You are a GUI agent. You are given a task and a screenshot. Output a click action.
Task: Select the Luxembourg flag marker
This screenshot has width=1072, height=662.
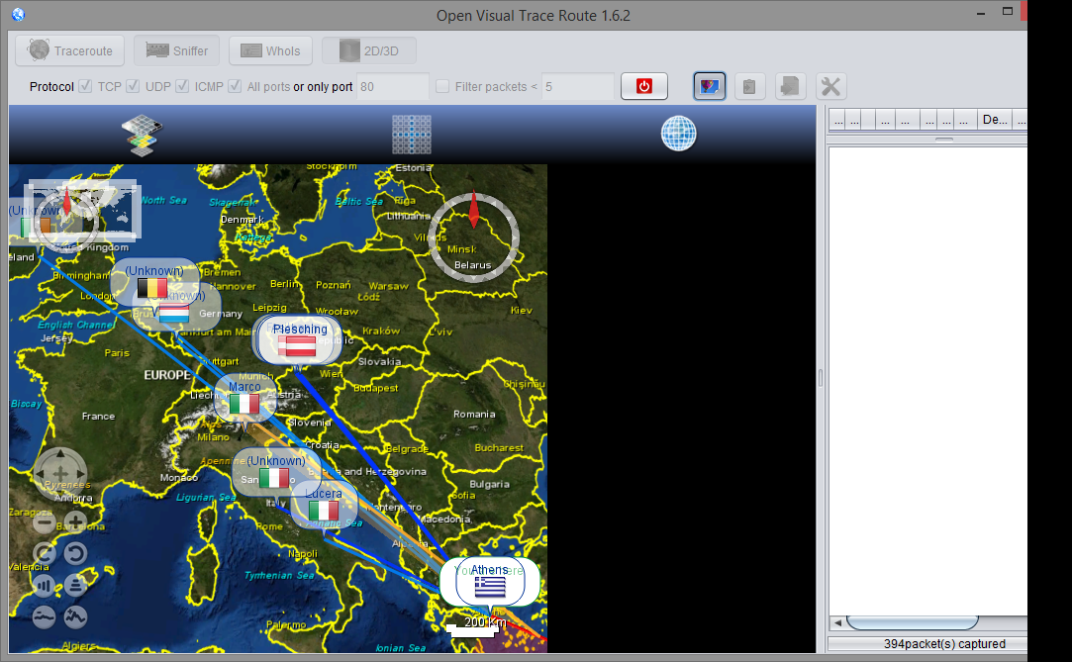coord(174,313)
